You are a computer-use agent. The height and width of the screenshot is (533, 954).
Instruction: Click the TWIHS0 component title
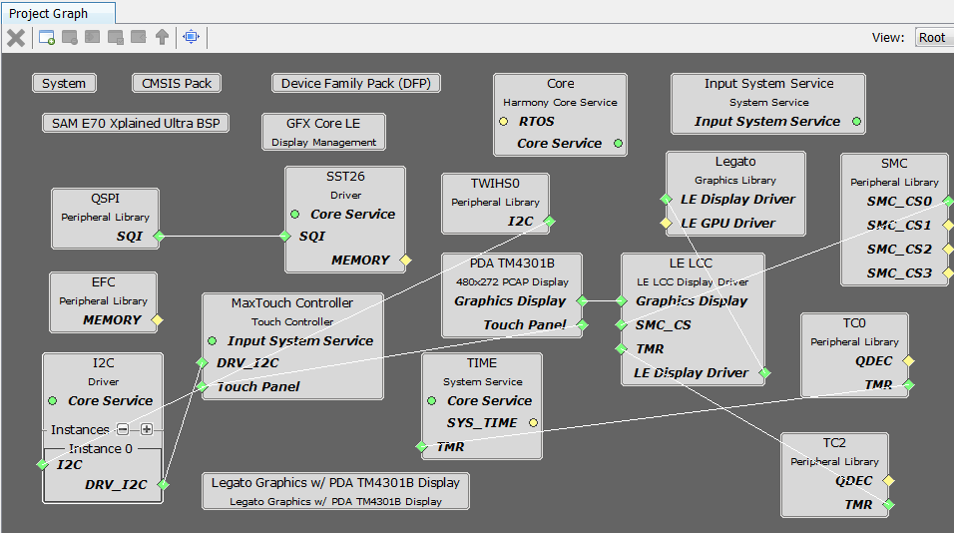(x=495, y=183)
